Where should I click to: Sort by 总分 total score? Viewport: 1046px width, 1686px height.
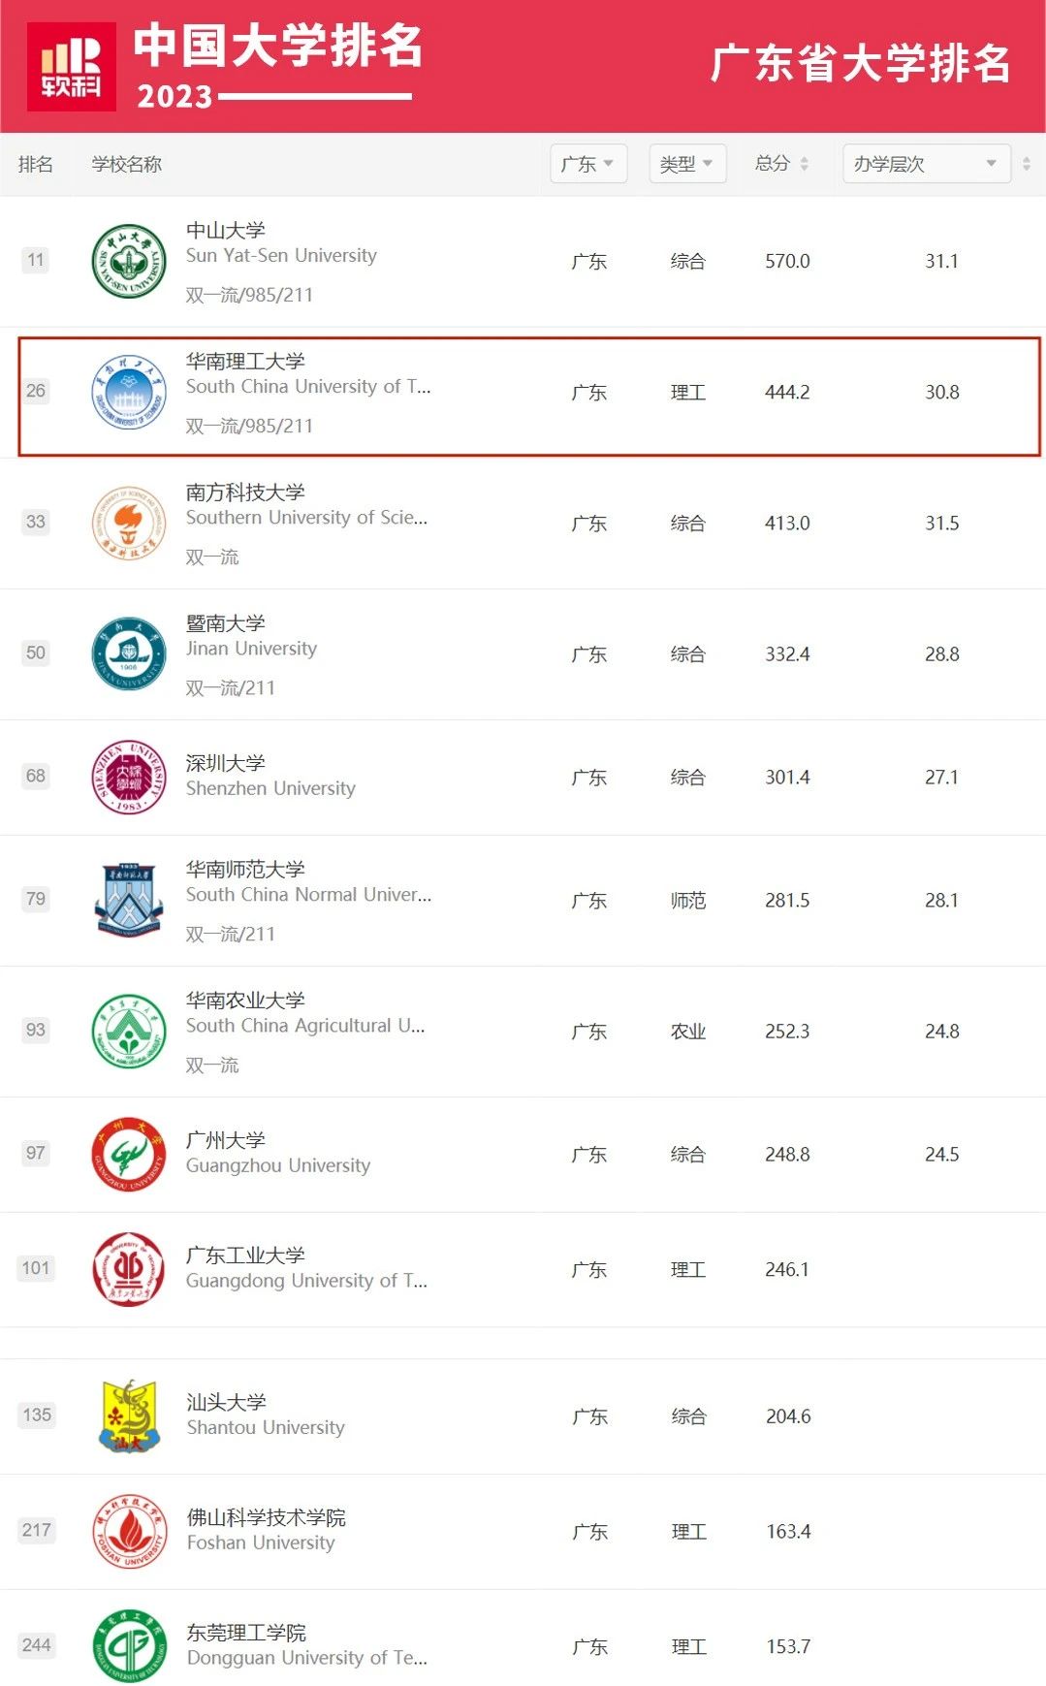(781, 164)
